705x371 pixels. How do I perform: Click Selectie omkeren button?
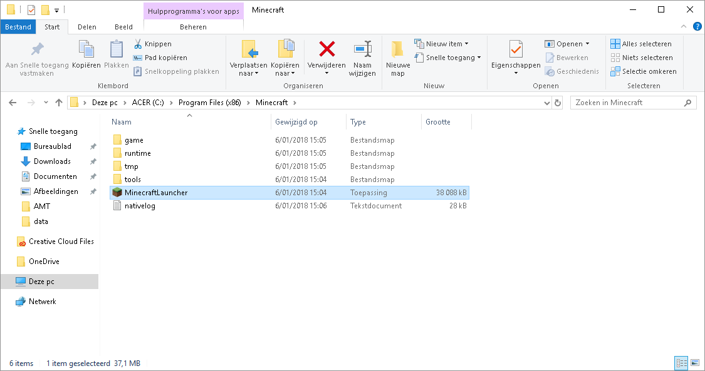pos(644,71)
